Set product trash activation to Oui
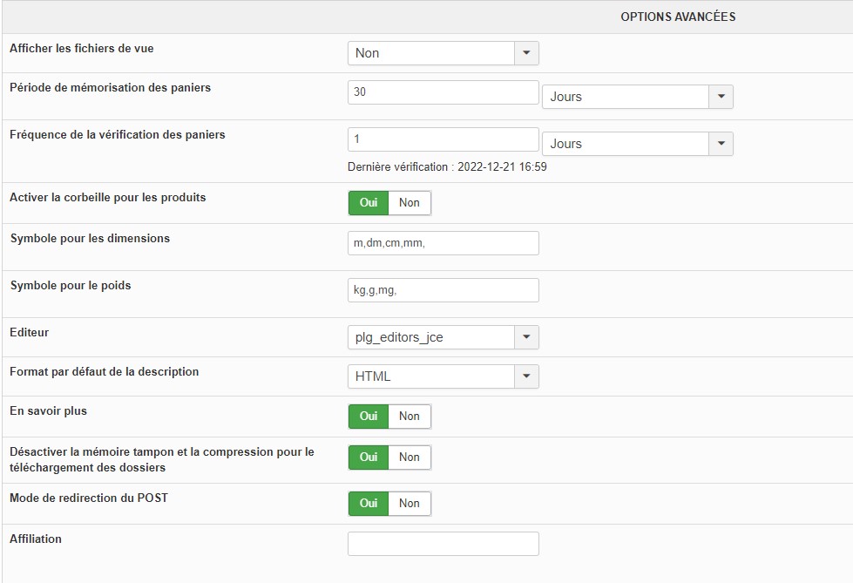 [369, 203]
